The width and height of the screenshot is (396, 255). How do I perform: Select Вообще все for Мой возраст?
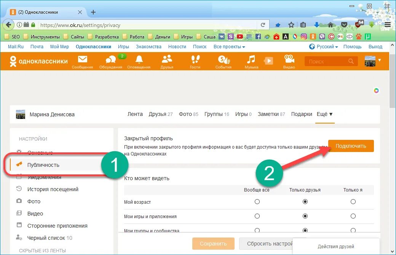tap(257, 201)
